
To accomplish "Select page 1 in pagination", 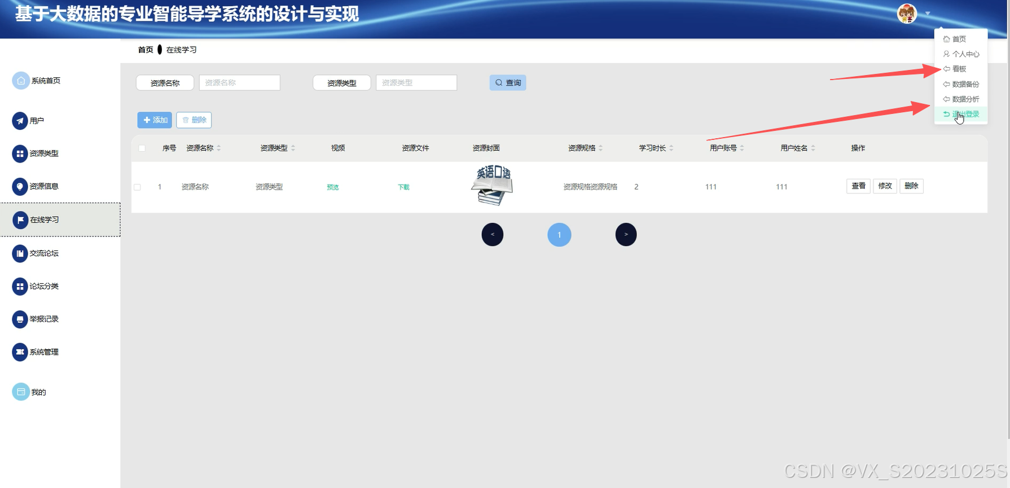I will (559, 235).
